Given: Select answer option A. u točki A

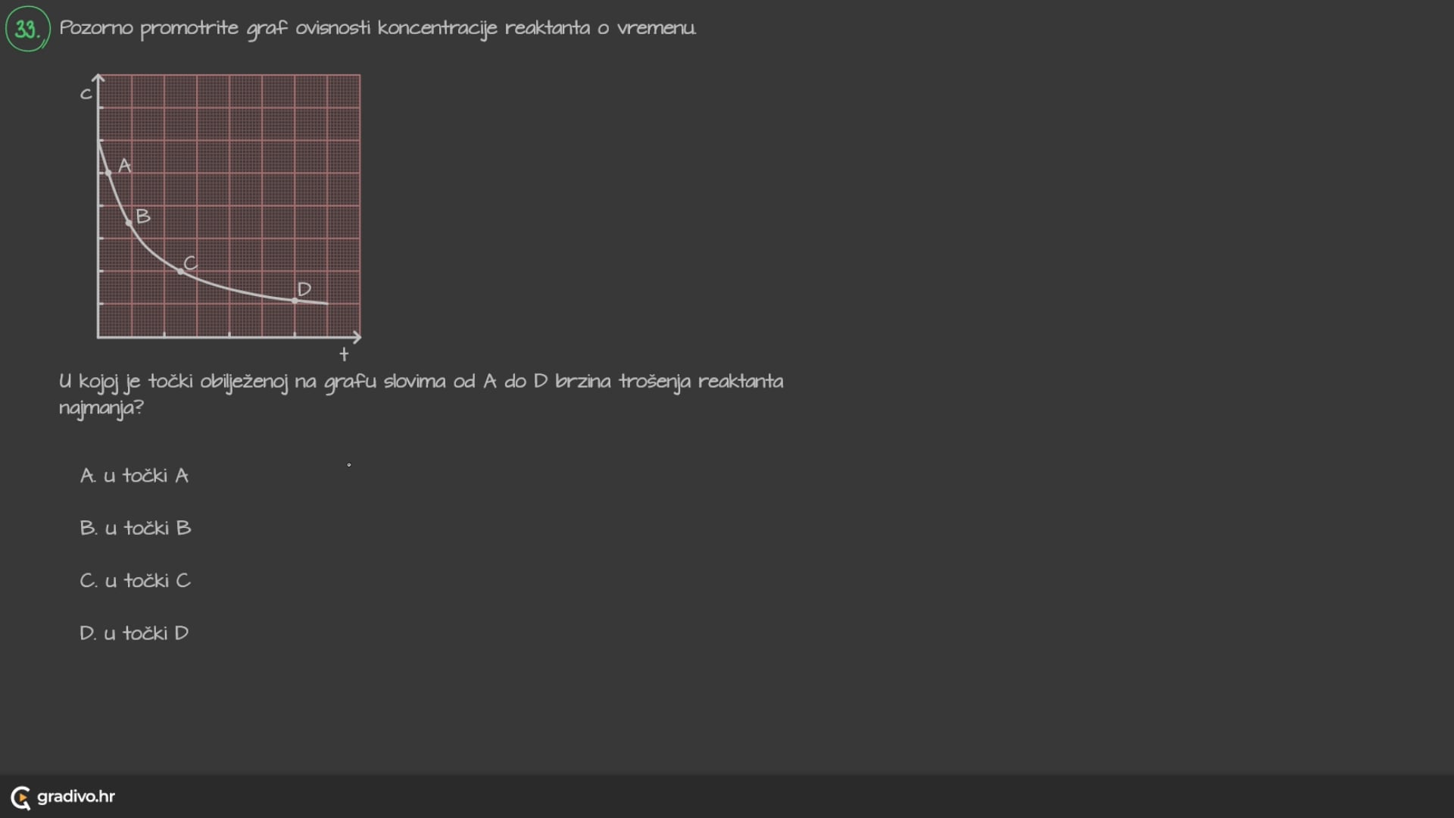Looking at the screenshot, I should [x=134, y=476].
